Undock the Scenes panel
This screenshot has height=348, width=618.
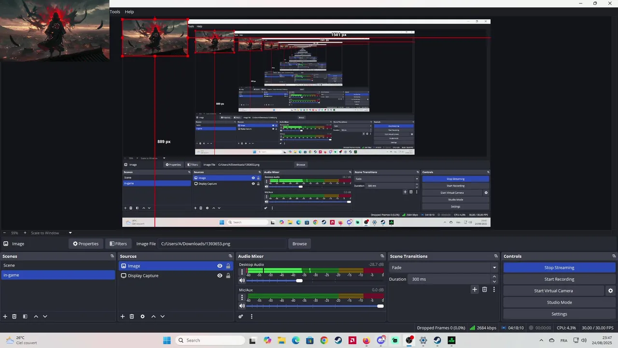[x=112, y=256]
